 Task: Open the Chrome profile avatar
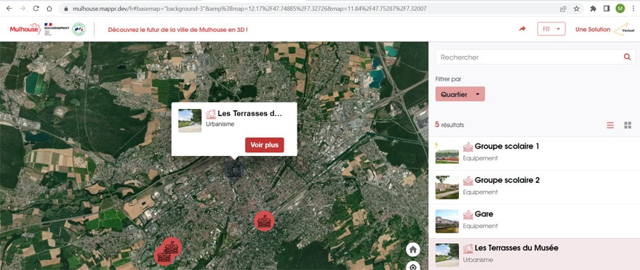[x=620, y=9]
